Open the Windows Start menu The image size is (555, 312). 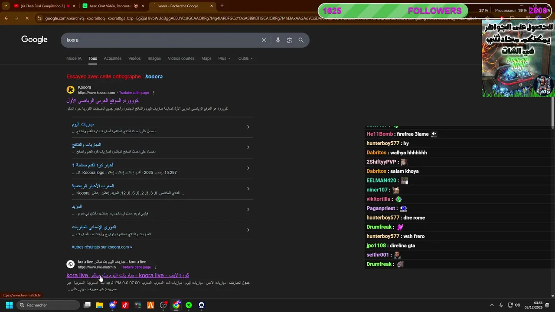coord(9,305)
